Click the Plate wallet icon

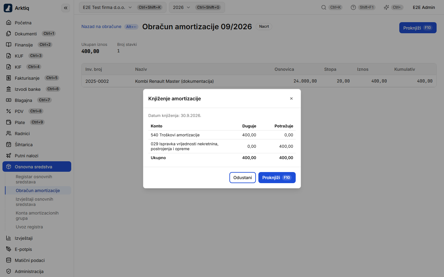9,122
